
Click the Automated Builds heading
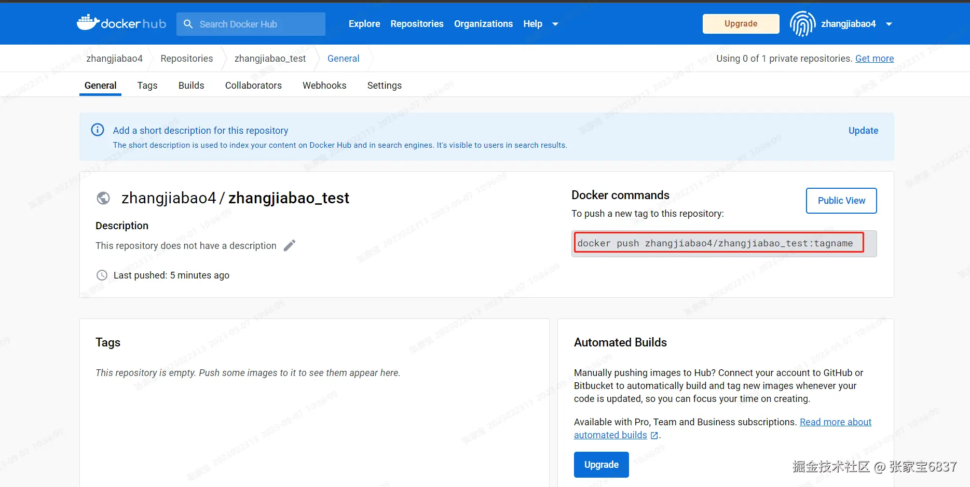click(x=620, y=342)
